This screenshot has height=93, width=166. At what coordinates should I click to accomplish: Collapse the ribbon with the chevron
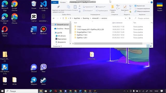(149, 2)
